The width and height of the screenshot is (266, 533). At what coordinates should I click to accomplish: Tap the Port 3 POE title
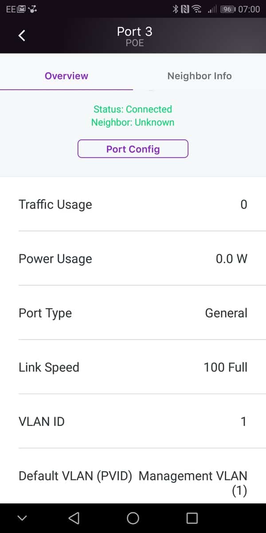tap(134, 36)
